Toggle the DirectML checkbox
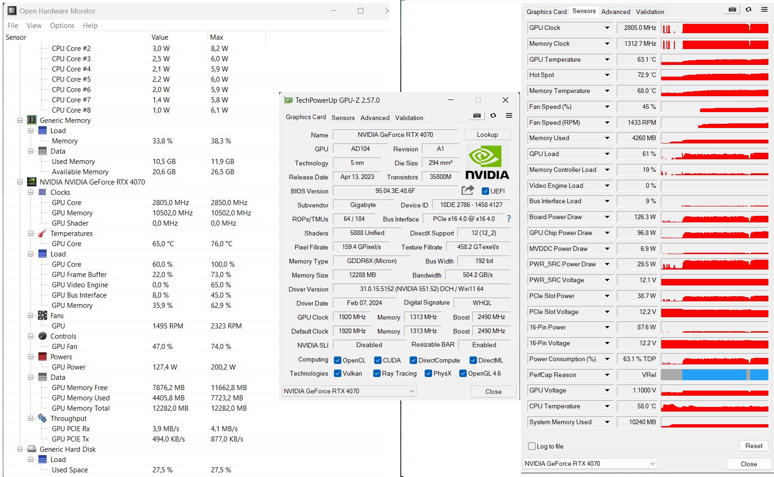Screen dimensions: 774x477 473,360
